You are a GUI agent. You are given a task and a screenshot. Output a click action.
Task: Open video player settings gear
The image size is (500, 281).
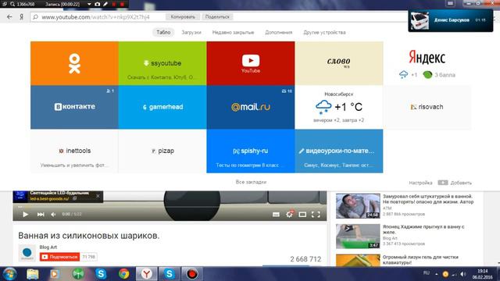click(289, 214)
